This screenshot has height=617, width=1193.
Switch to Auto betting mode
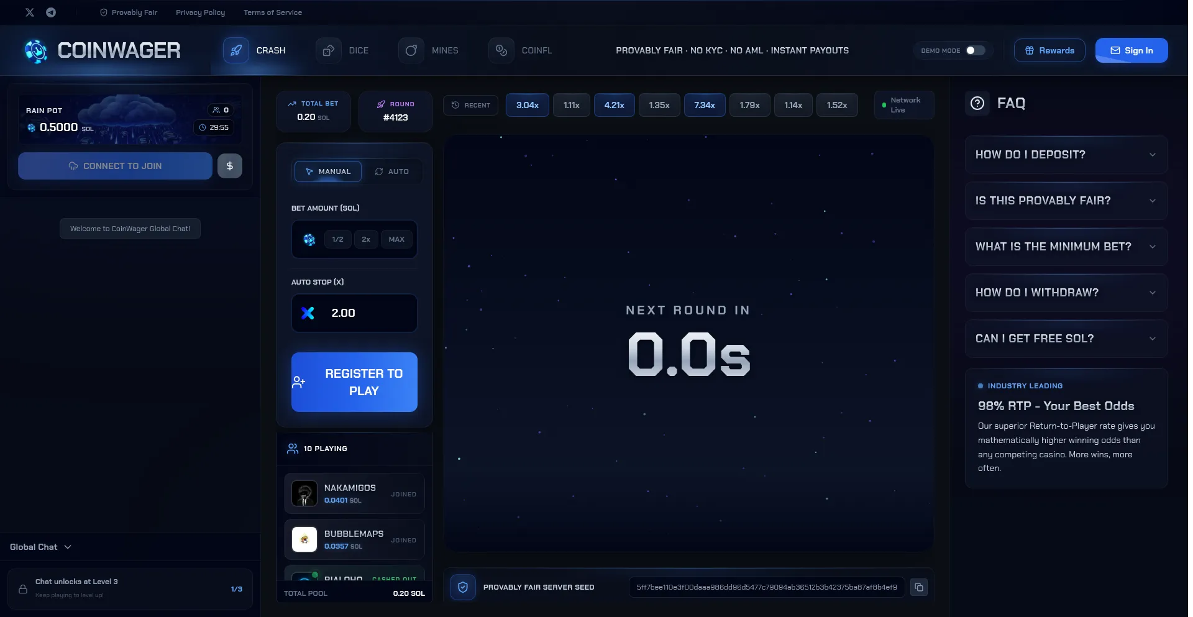tap(391, 171)
